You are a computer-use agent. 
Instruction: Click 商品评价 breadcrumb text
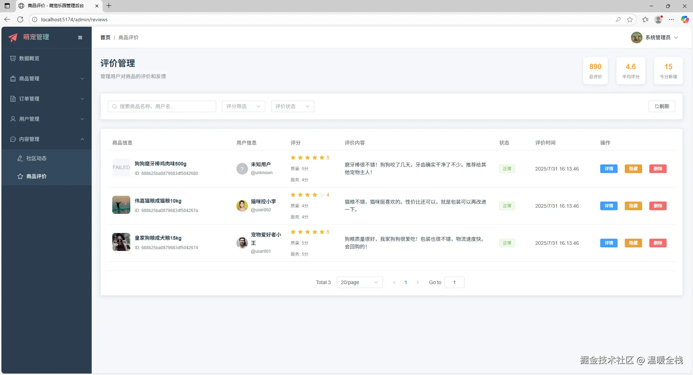pos(128,37)
